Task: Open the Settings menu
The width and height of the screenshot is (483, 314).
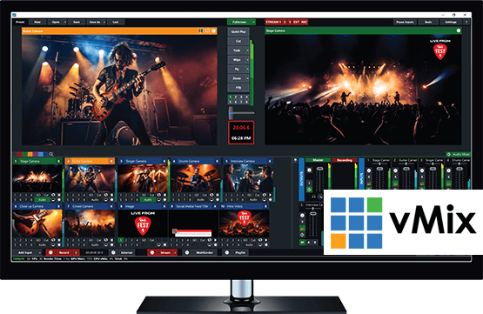Action: pyautogui.click(x=451, y=22)
